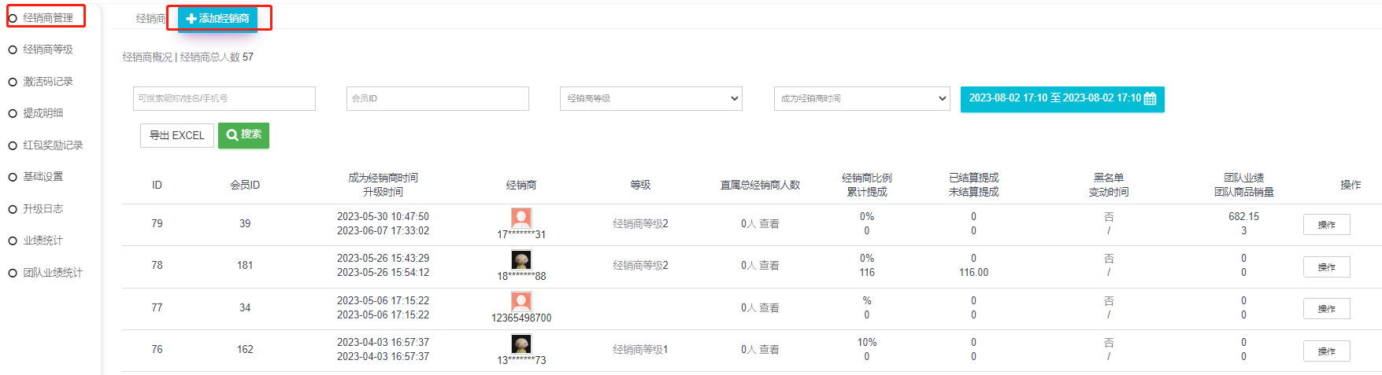
Task: Click avatar of distributor ID 76
Action: [x=521, y=344]
